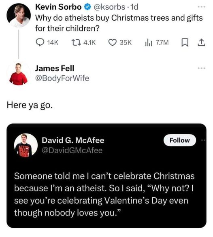Click the 1d timestamp on the tweet
Screen dimensions: 213x237
tap(134, 7)
